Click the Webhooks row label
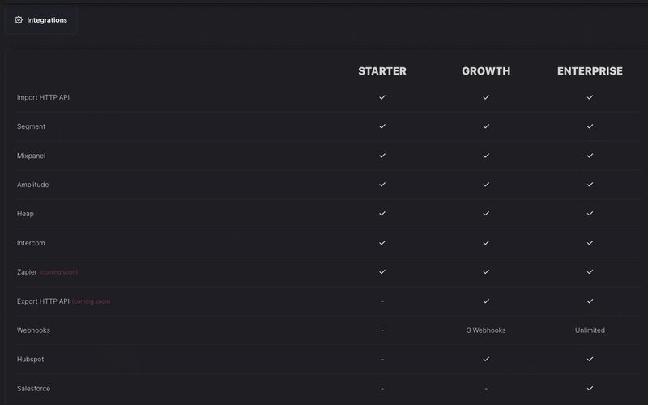The height and width of the screenshot is (405, 648). [33, 330]
